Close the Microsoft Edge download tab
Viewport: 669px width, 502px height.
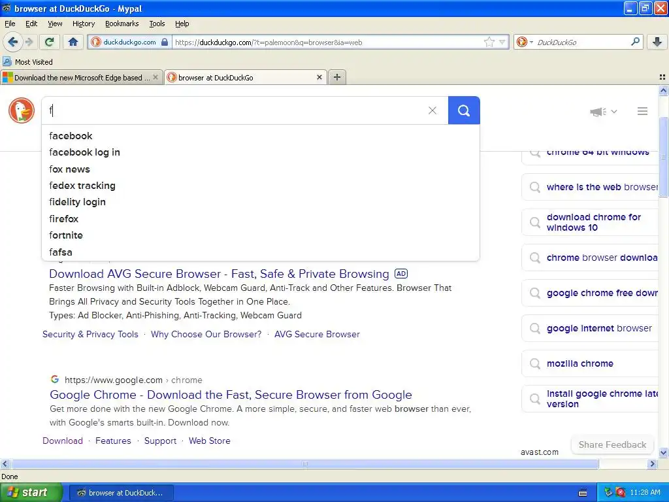tap(155, 77)
